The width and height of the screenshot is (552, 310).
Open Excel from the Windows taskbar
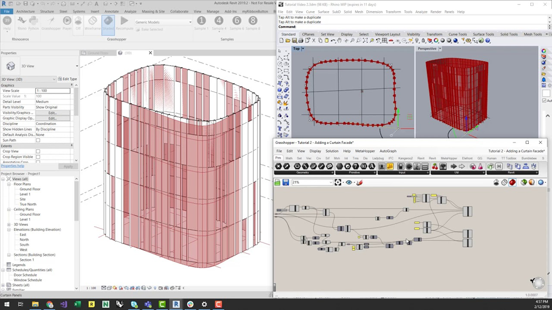pos(78,304)
